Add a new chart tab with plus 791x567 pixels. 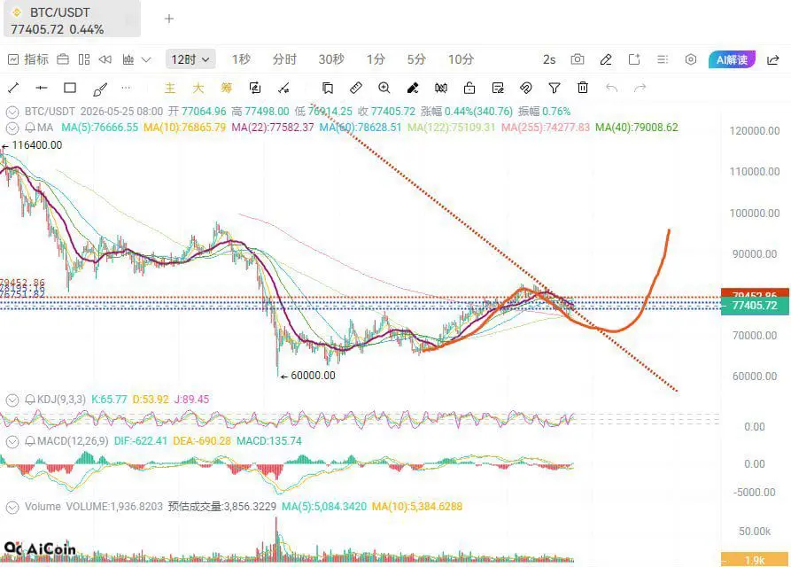169,19
